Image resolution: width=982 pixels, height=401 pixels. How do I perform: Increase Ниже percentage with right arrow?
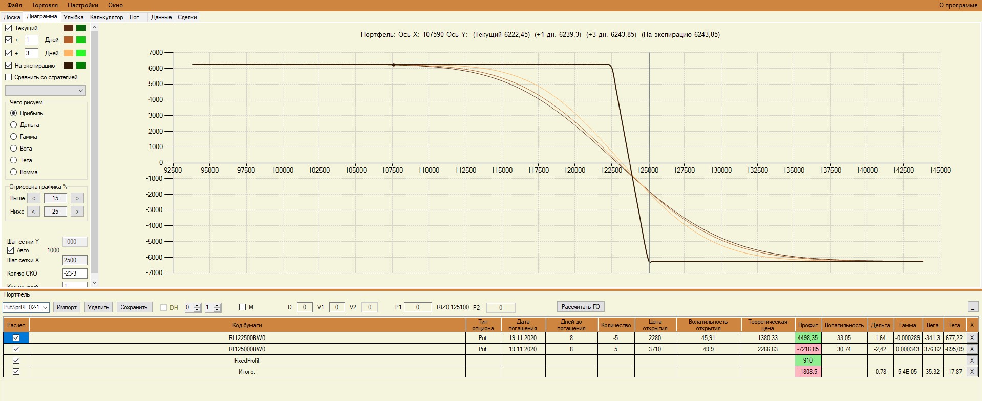click(x=77, y=212)
